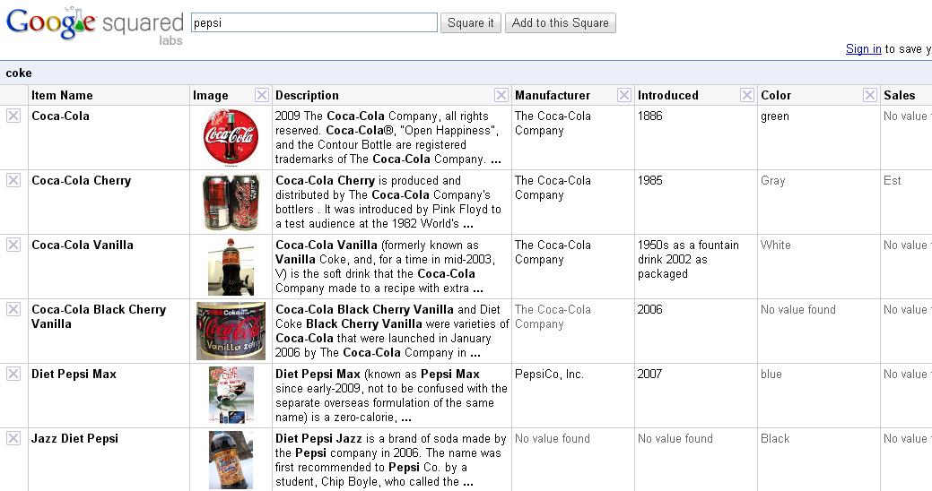The height and width of the screenshot is (491, 932).
Task: Click the Manufacturer column header
Action: pyautogui.click(x=553, y=95)
